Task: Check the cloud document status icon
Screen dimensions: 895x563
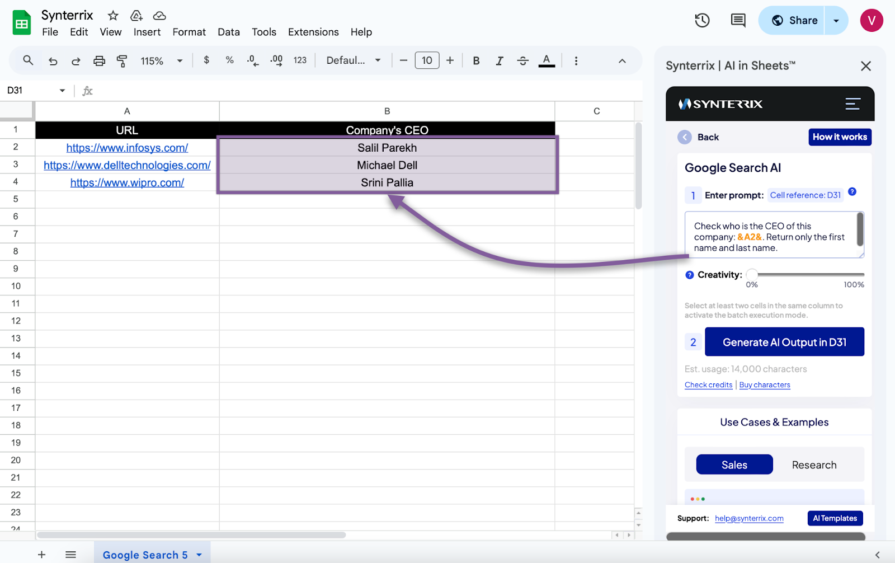Action: 159,16
